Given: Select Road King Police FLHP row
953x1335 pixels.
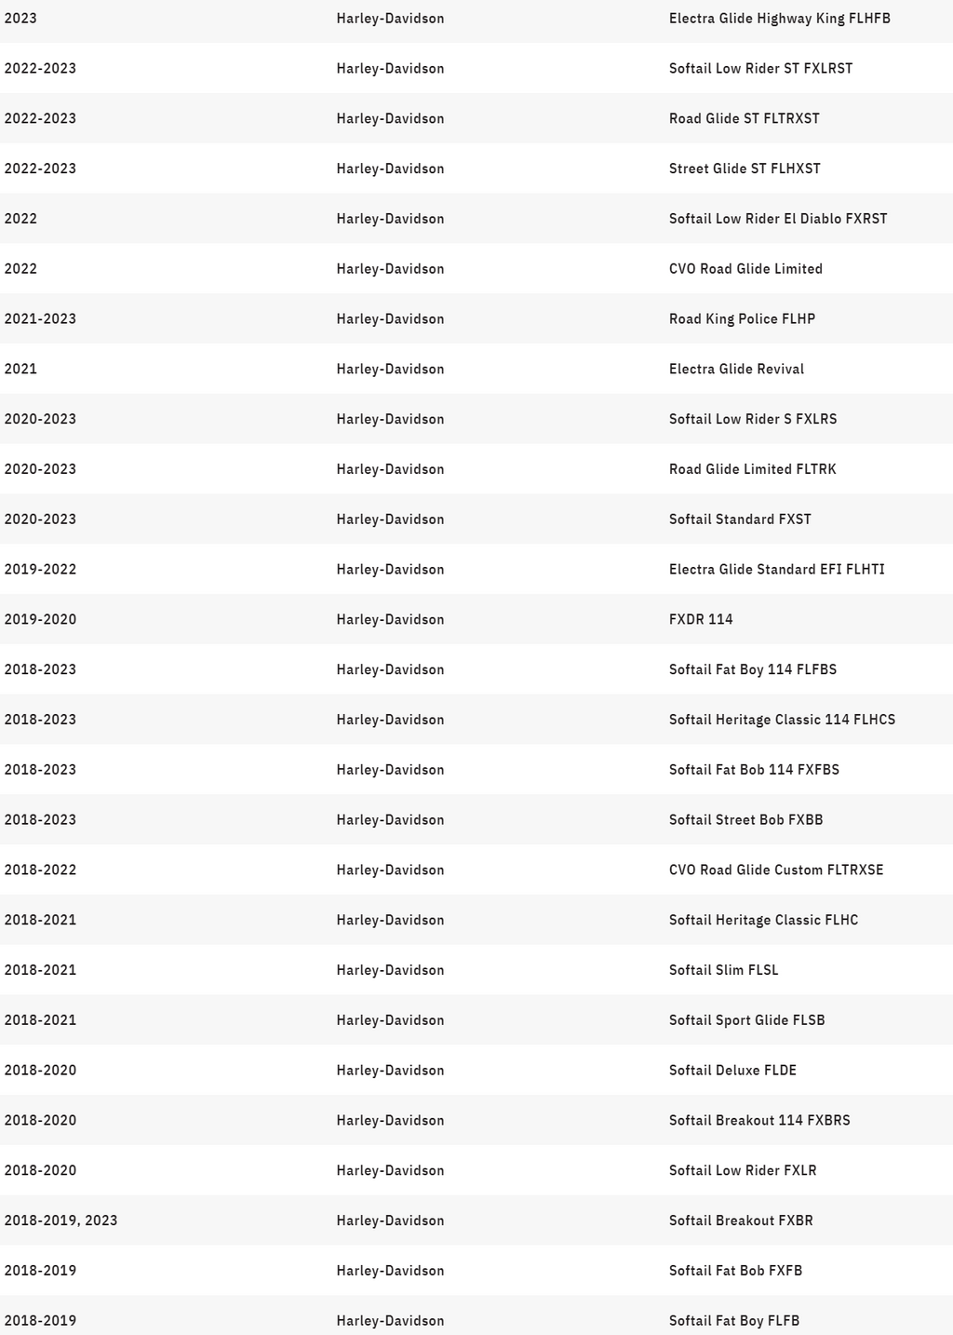Looking at the screenshot, I should 476,319.
